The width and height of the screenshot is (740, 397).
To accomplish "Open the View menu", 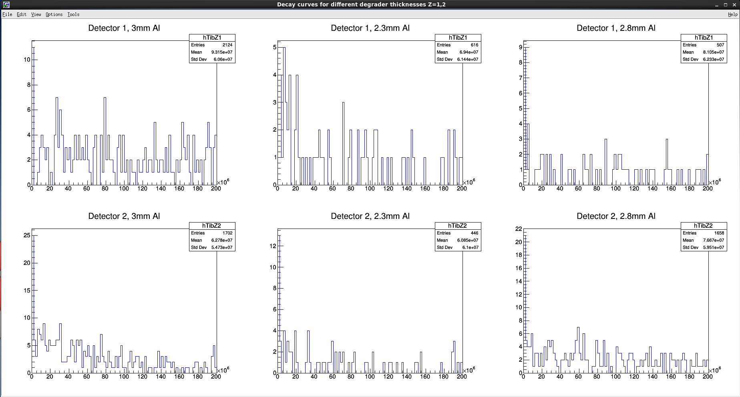I will click(x=36, y=14).
